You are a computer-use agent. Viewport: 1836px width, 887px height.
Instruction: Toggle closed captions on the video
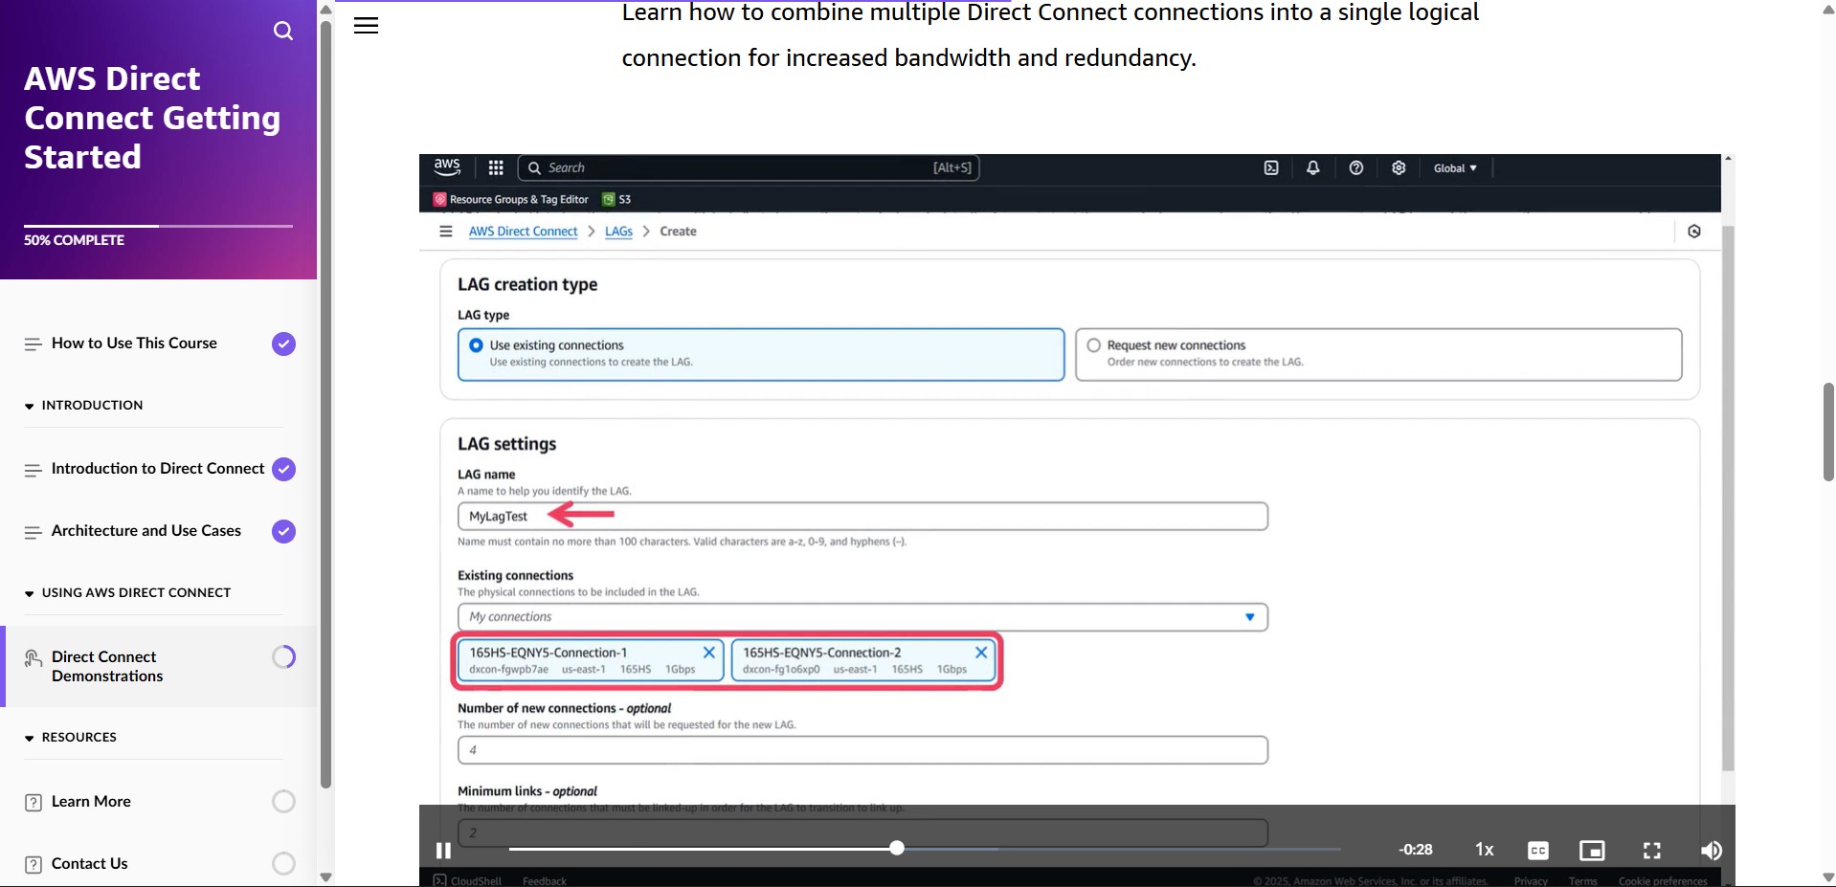click(x=1537, y=850)
